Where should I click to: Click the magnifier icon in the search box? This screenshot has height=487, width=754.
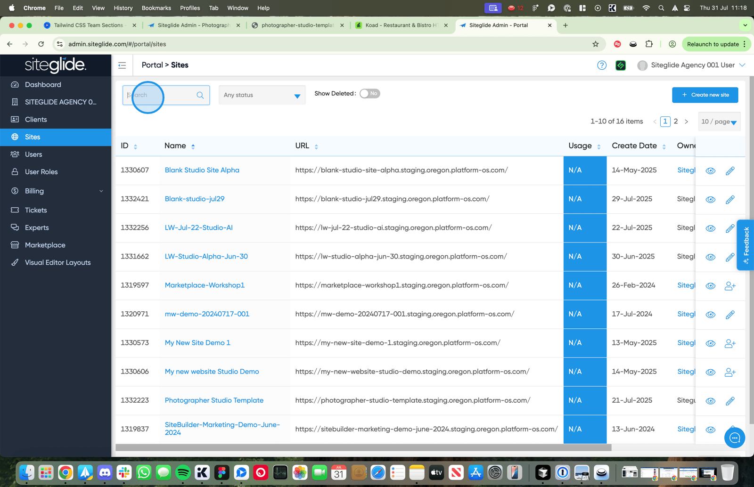coord(200,95)
